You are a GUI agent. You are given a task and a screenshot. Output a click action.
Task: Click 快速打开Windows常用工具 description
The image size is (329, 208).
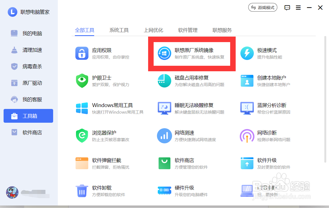(118, 112)
